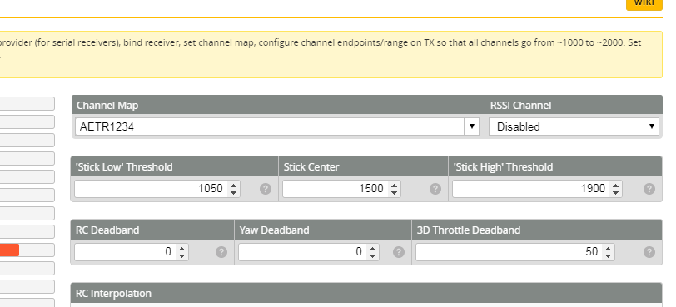Open help icon for Stick Center
Viewport: 676px width, 307px height.
tap(435, 189)
